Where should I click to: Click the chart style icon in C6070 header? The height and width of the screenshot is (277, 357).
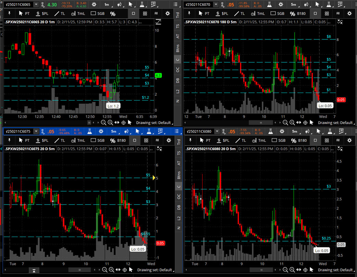pos(306,4)
